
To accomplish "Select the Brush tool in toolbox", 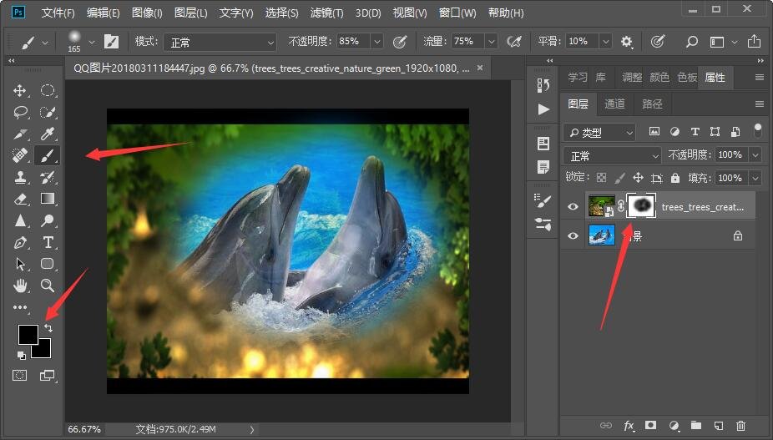I will (x=48, y=156).
